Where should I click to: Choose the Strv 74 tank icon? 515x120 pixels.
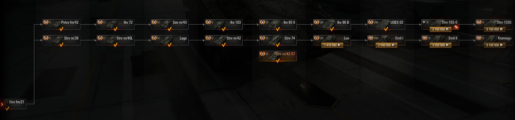click(275, 40)
